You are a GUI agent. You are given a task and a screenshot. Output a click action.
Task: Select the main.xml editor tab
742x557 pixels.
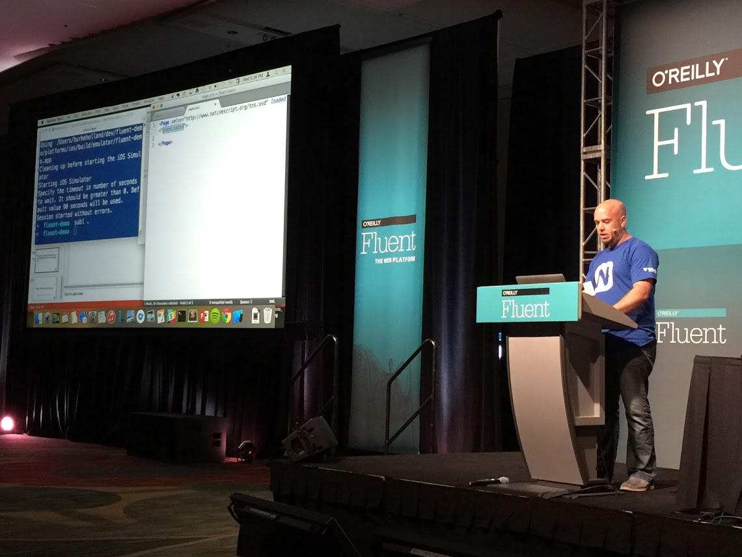(195, 107)
